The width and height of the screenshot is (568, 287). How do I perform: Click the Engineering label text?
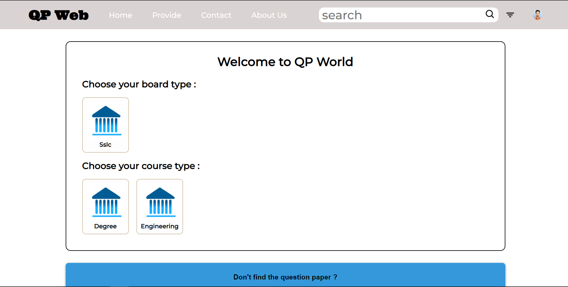click(x=160, y=226)
